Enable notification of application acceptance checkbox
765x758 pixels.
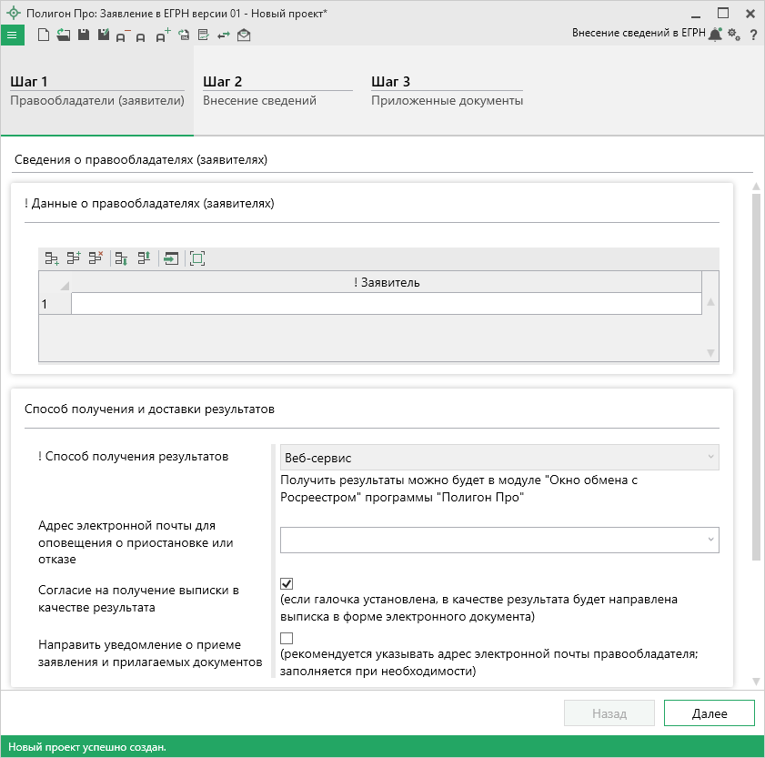coord(287,638)
